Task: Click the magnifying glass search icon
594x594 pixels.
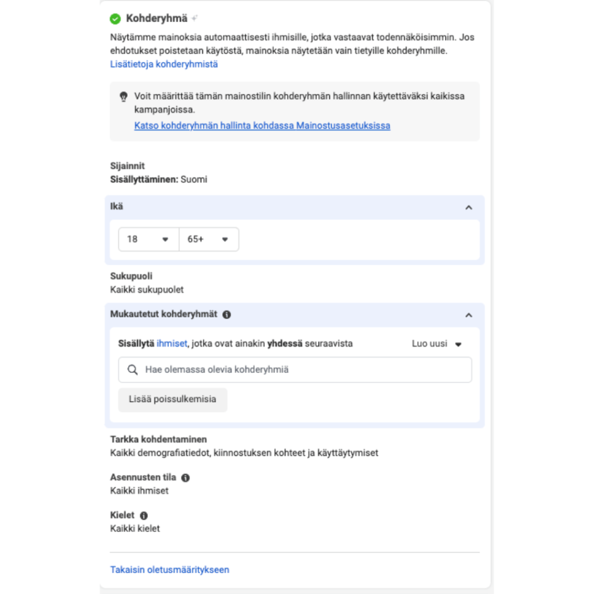Action: [133, 370]
